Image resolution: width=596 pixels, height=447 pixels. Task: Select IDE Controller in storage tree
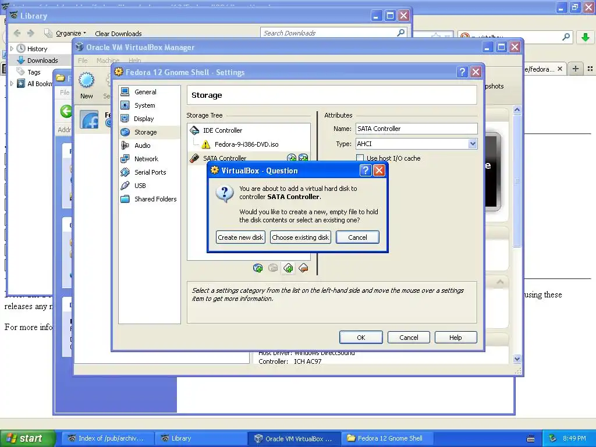pyautogui.click(x=222, y=130)
